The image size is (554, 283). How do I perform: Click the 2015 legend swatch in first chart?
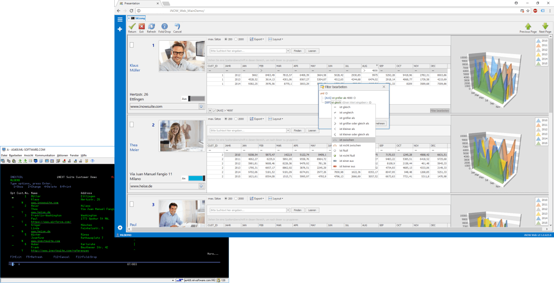click(538, 64)
